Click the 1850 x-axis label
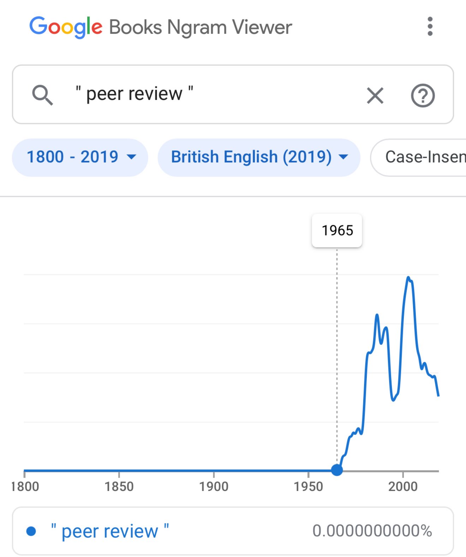466x557 pixels. tap(119, 486)
